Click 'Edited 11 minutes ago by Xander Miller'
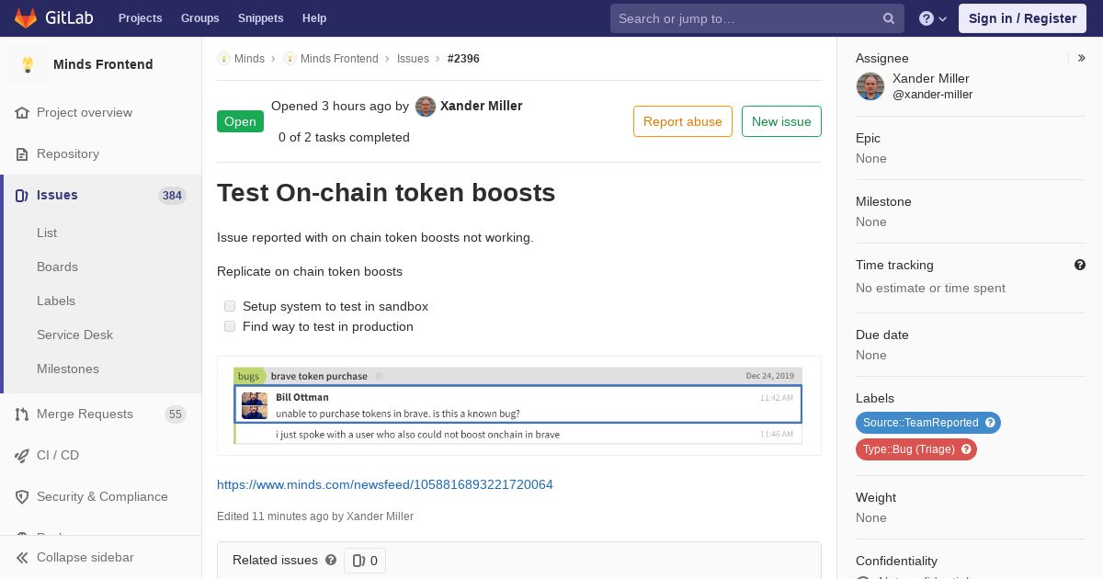This screenshot has width=1103, height=579. coord(315,517)
